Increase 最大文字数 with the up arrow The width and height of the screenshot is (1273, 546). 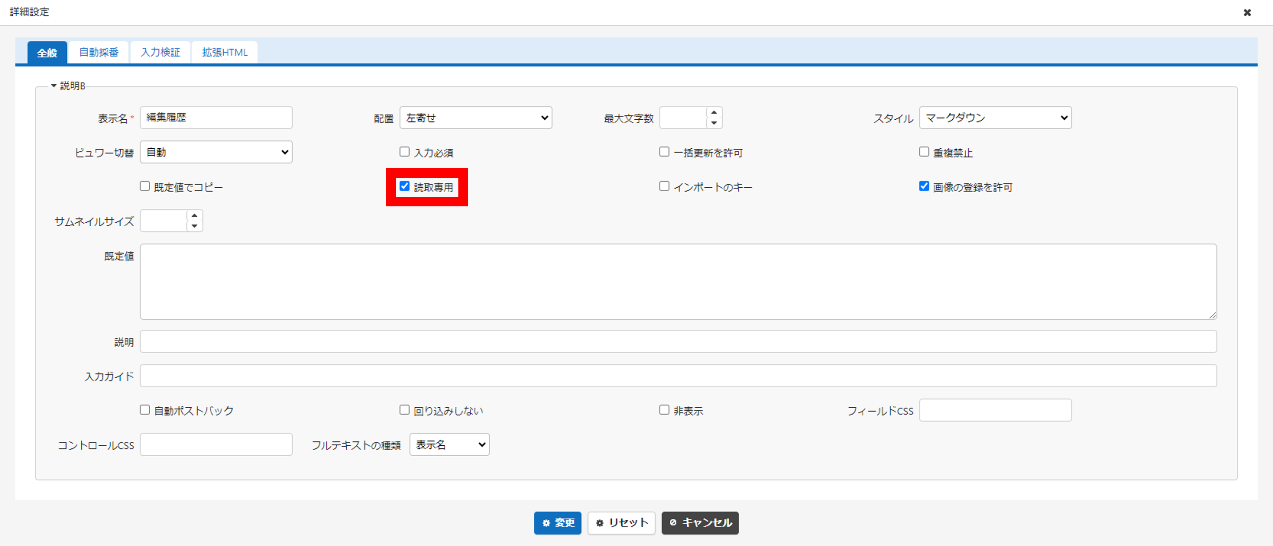click(714, 112)
